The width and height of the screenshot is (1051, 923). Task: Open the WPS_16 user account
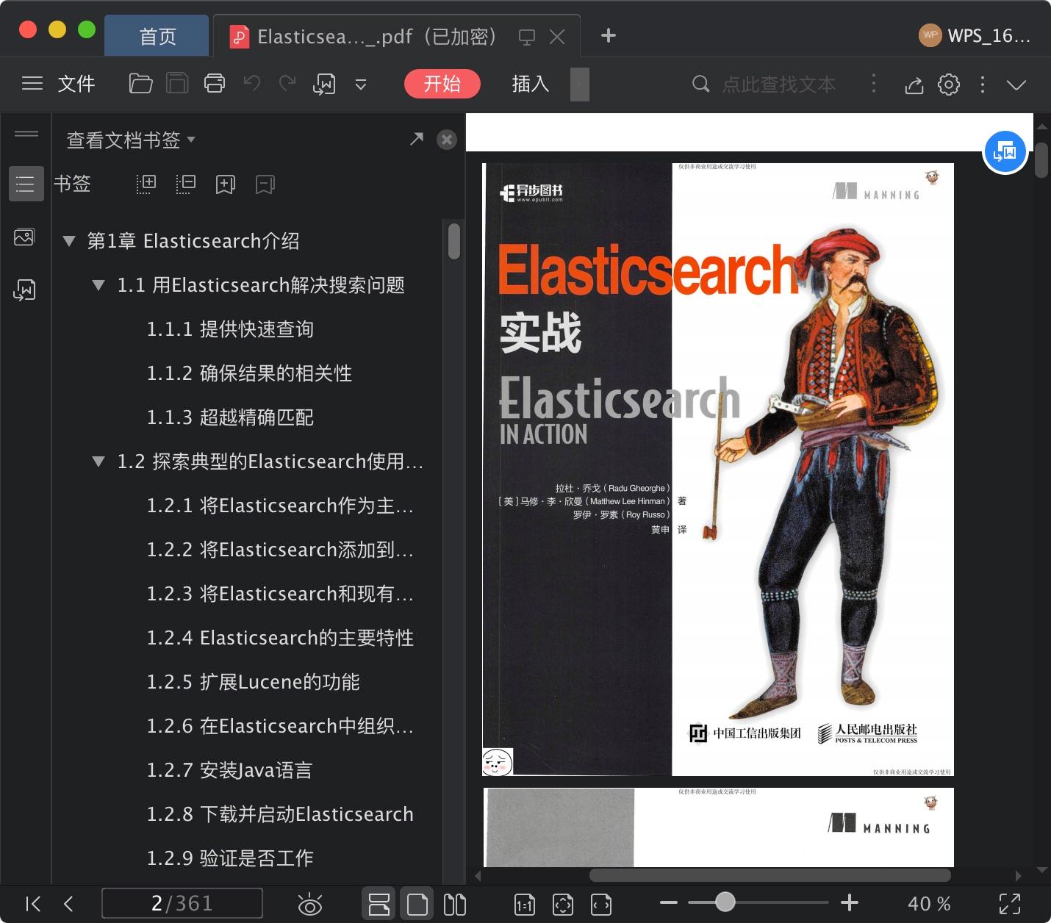(975, 35)
